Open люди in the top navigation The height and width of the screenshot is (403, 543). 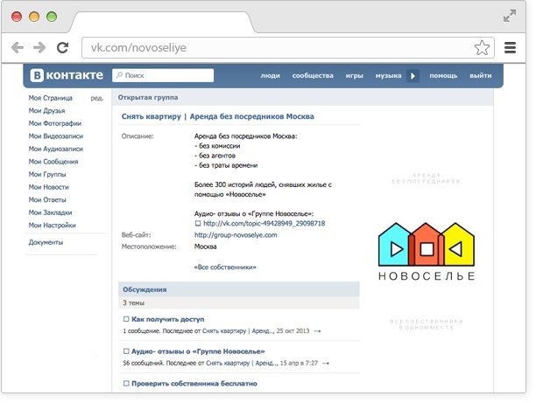click(270, 76)
